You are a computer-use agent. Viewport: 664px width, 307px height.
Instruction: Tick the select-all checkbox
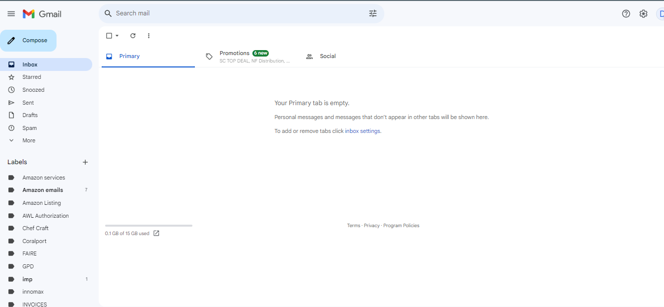point(109,36)
